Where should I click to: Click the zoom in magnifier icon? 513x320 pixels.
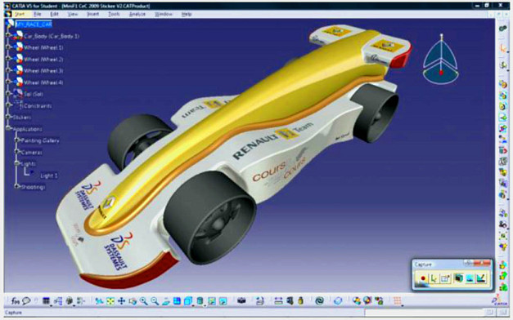(x=144, y=300)
